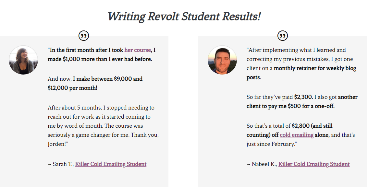The image size is (368, 187).
Task: Click "monthly retainer for weekly blog posts" text
Action: click(x=301, y=73)
